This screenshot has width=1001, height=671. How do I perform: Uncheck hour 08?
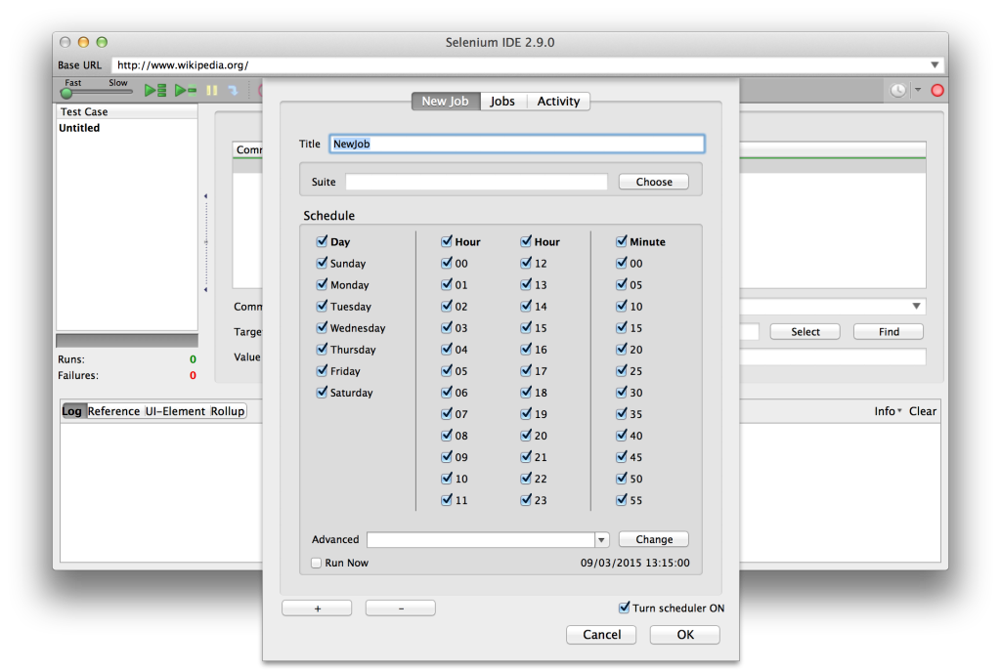coord(446,436)
